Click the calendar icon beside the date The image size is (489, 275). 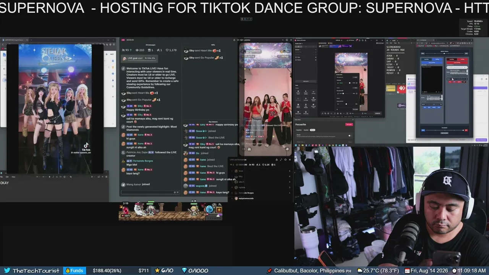coord(407,270)
